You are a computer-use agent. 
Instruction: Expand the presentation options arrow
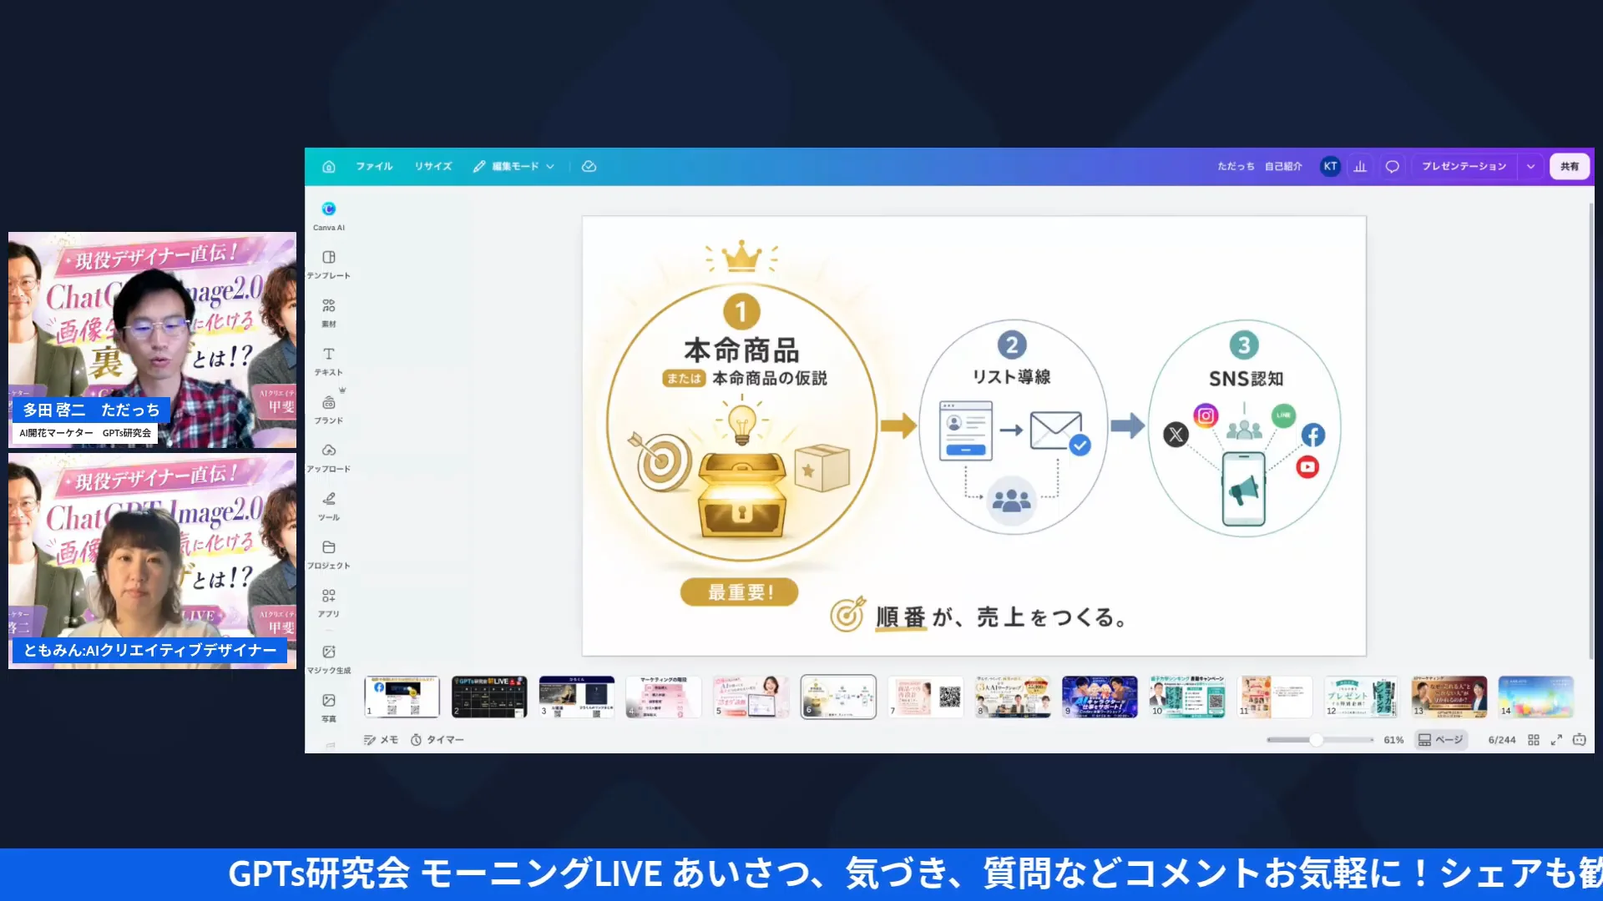[x=1530, y=166]
